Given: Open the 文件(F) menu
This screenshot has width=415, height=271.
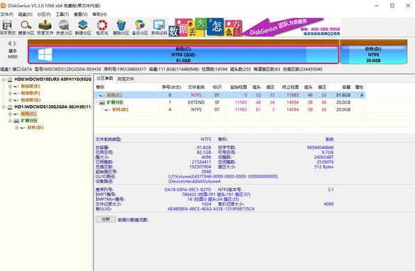Looking at the screenshot, I should (7, 15).
